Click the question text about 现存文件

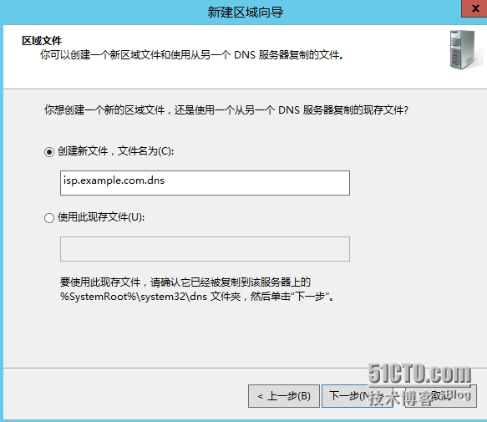pos(226,110)
